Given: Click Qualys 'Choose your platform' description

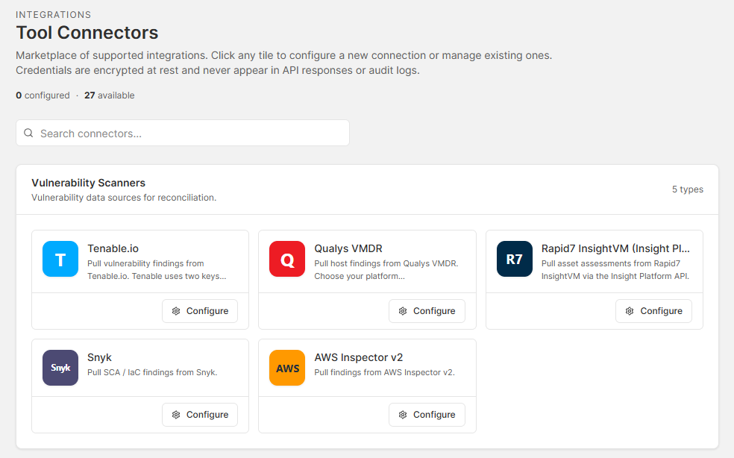Looking at the screenshot, I should [x=386, y=270].
